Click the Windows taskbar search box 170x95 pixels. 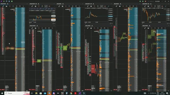click(x=17, y=93)
